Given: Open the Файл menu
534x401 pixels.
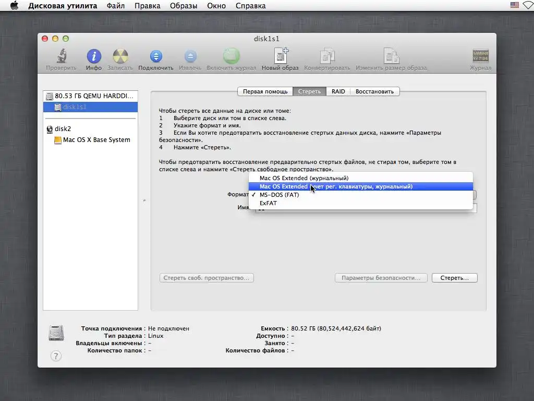Looking at the screenshot, I should [x=115, y=6].
